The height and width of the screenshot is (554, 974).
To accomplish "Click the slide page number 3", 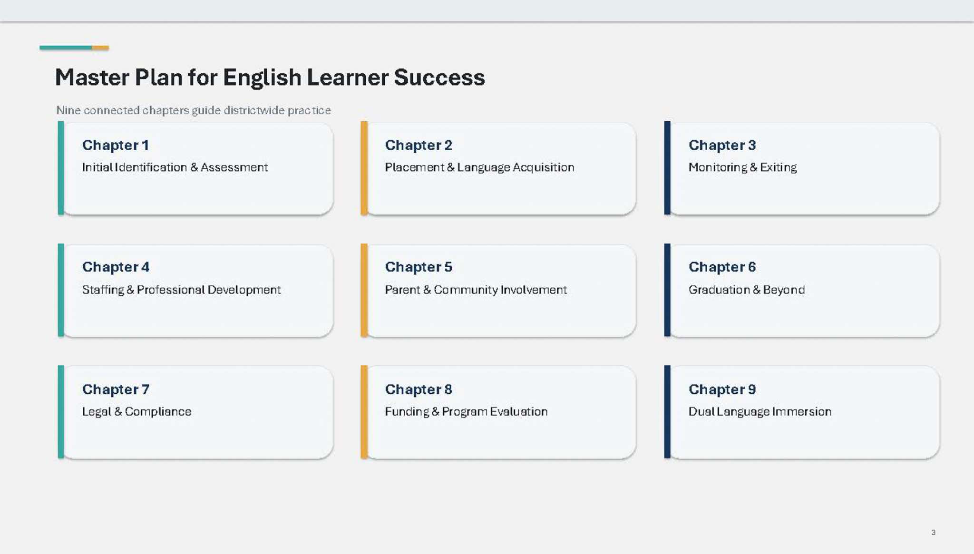I will pos(934,532).
